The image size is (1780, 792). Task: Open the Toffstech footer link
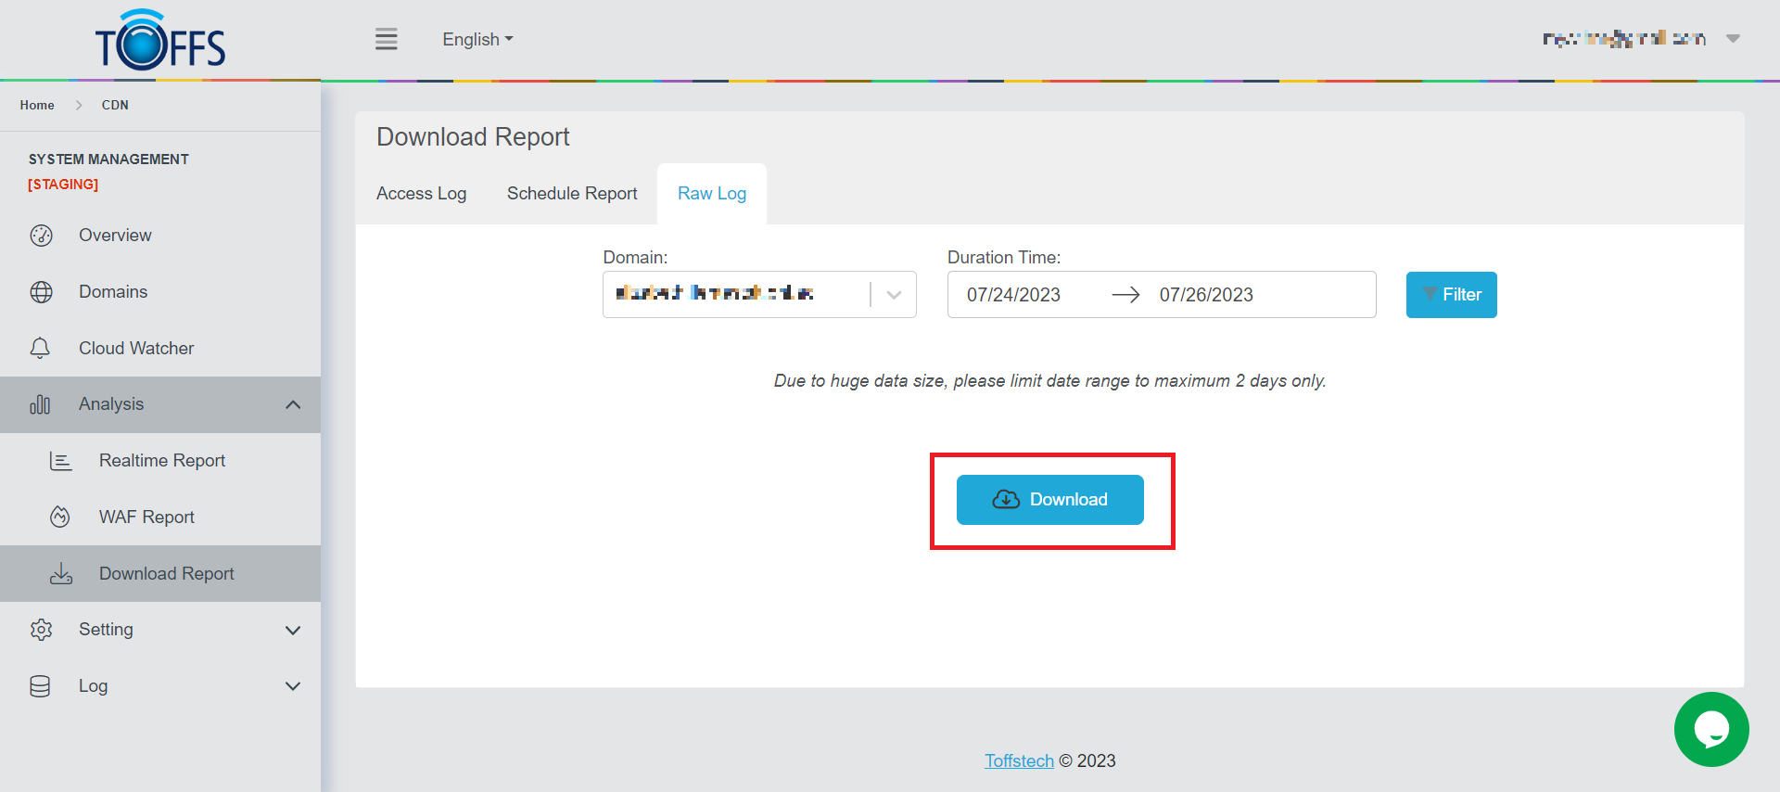tap(1019, 760)
